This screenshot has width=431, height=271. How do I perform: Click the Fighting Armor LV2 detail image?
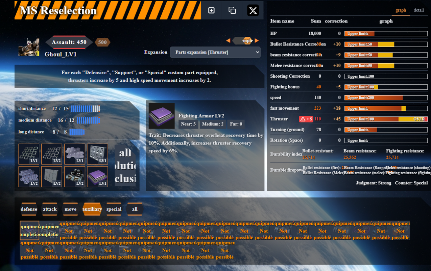point(162,116)
